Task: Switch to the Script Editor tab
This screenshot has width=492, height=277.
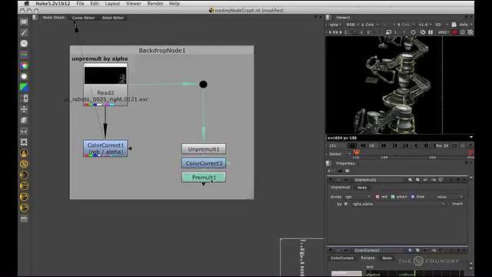Action: pos(113,18)
